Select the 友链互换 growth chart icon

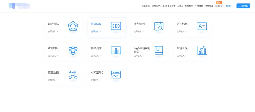pos(202,50)
